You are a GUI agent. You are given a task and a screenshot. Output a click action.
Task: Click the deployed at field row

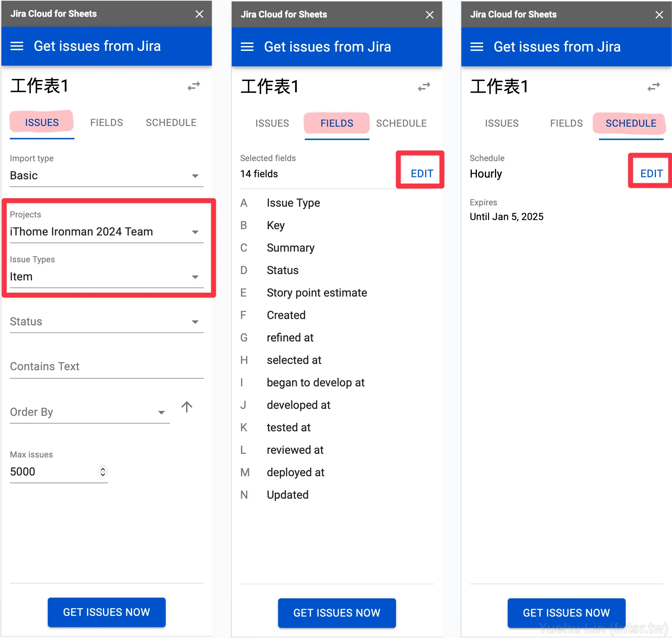[x=337, y=472]
